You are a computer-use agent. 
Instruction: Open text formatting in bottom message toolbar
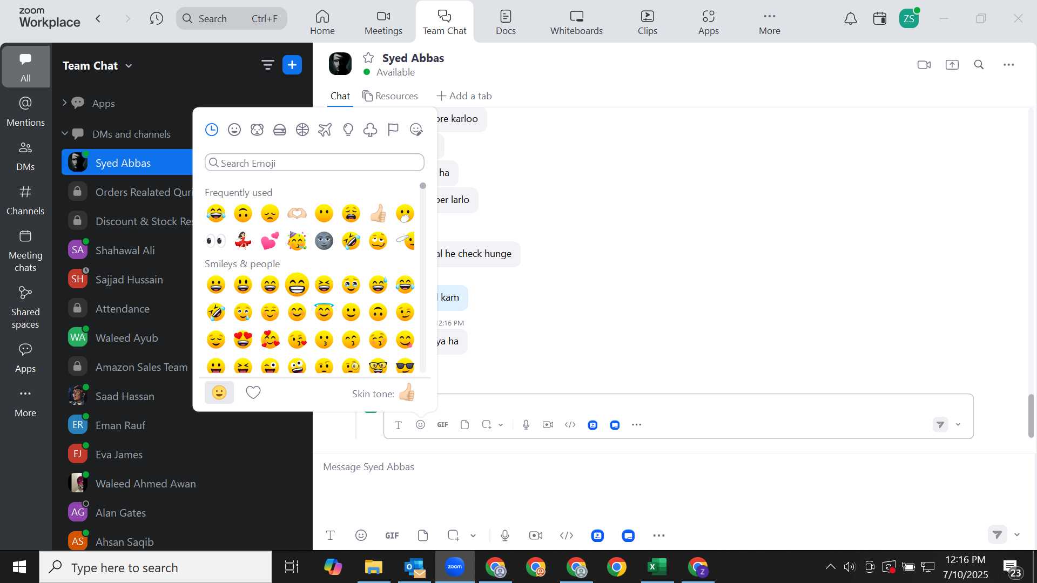pyautogui.click(x=330, y=535)
